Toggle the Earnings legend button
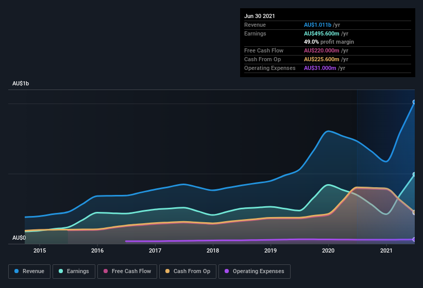 74,272
